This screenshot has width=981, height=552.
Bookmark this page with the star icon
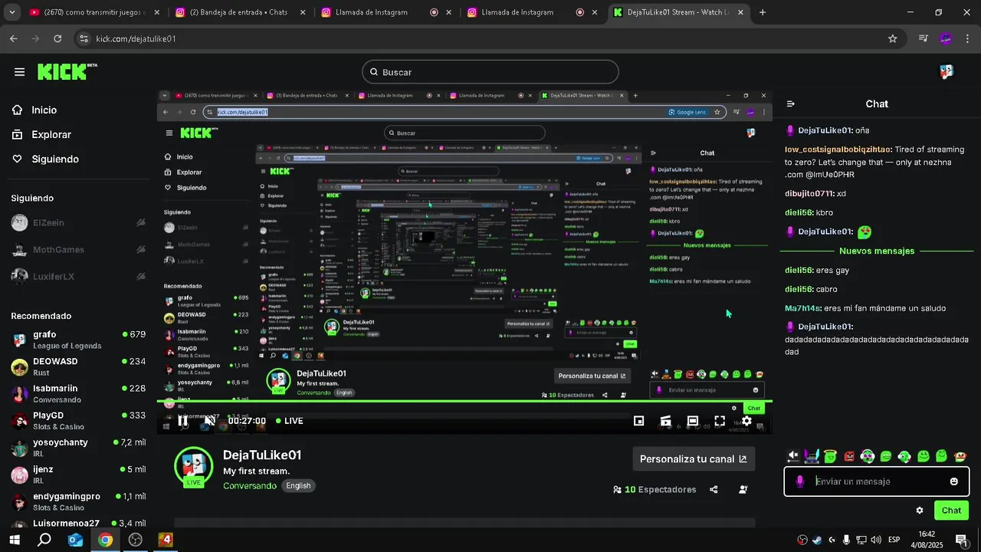pos(892,38)
